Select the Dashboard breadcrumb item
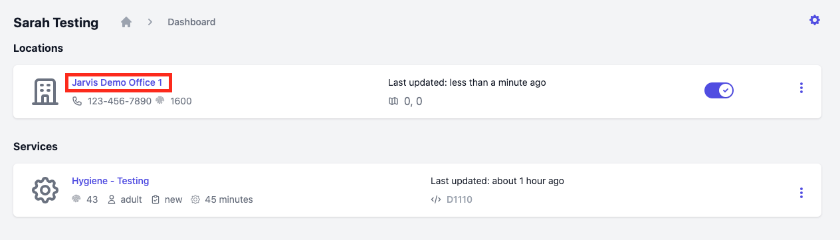The image size is (840, 240). (x=191, y=22)
